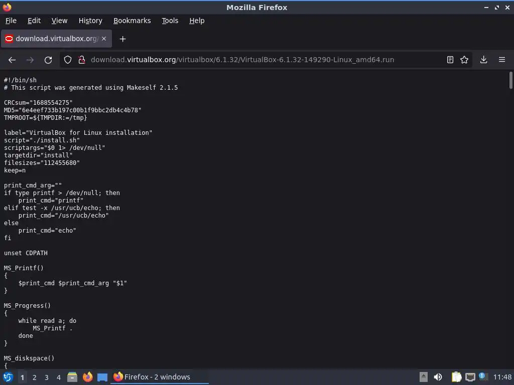Toggle reader view in the address bar
514x385 pixels.
(450, 60)
